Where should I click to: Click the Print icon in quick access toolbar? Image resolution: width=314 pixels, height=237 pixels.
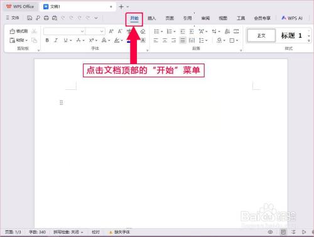pos(46,18)
